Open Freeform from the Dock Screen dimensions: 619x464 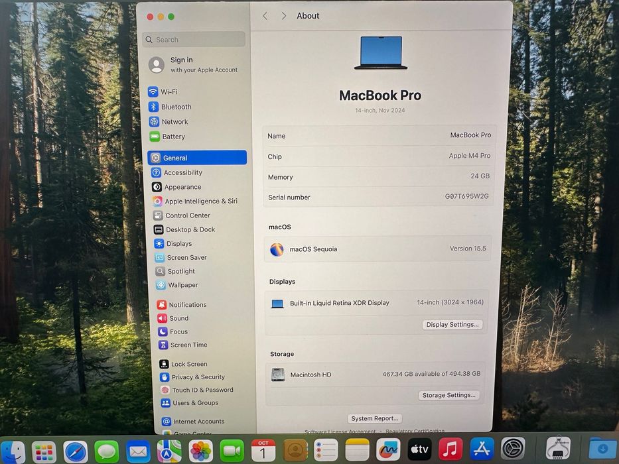pos(388,449)
